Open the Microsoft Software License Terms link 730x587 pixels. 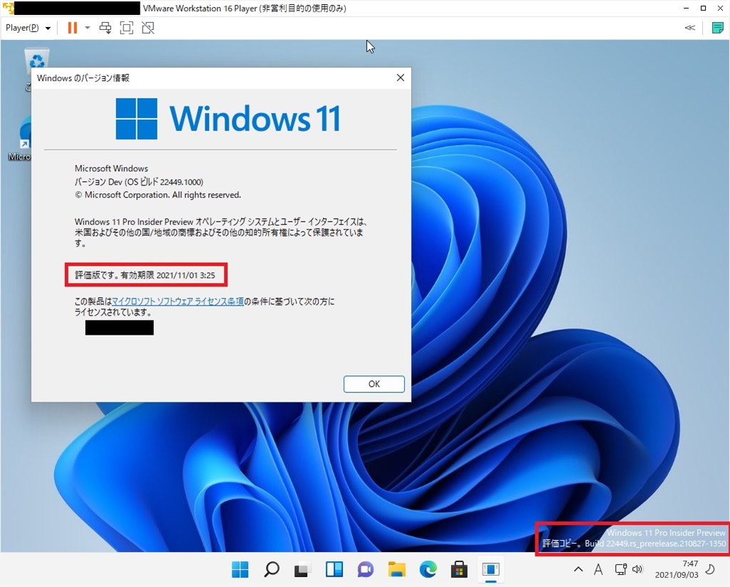[x=178, y=301]
